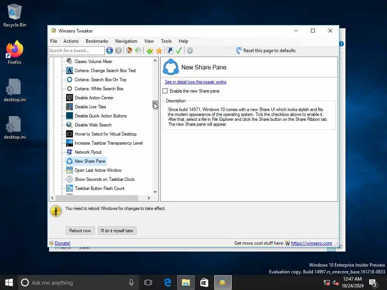Click the tree vertical scrollbar thumb
This screenshot has width=387, height=290.
tap(155, 105)
